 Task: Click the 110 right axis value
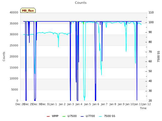tap(151, 12)
